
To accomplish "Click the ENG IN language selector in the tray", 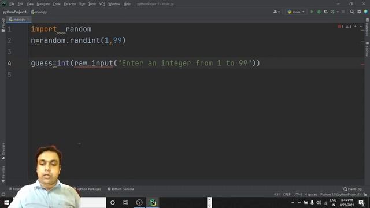I will (x=333, y=203).
